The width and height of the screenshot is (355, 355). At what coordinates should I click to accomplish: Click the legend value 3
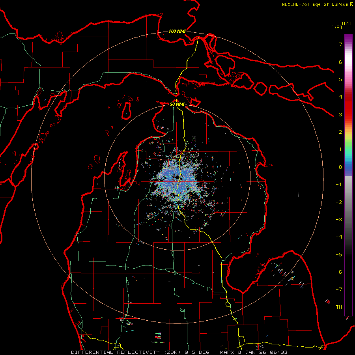pos(340,114)
